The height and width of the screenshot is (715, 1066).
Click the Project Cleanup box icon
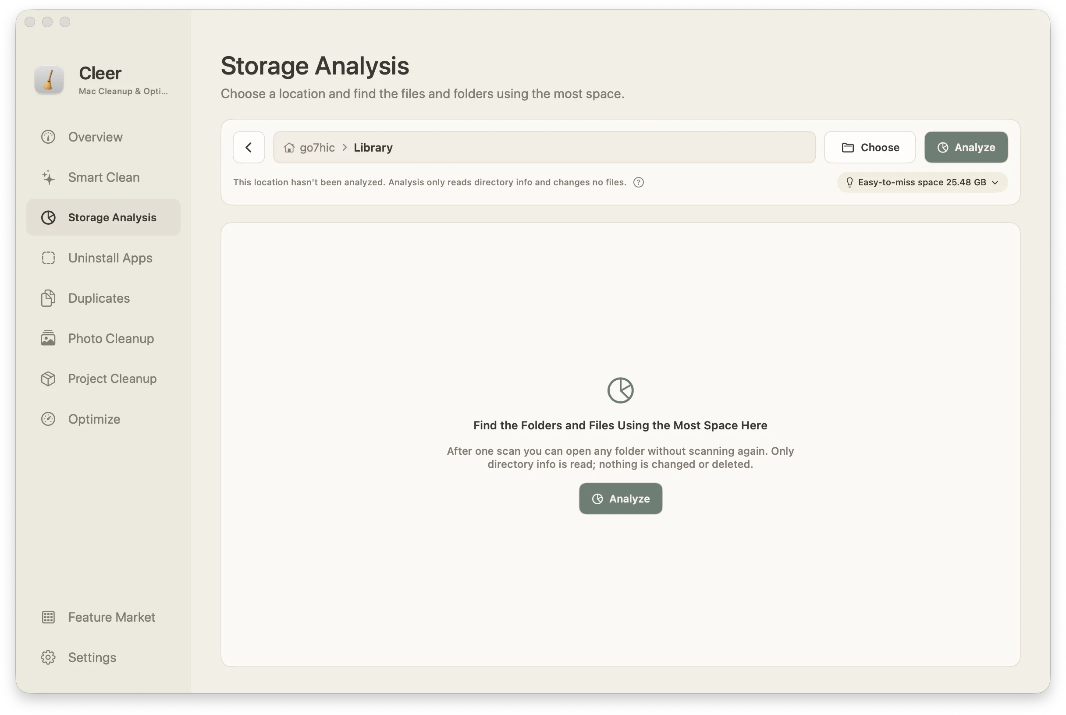48,379
